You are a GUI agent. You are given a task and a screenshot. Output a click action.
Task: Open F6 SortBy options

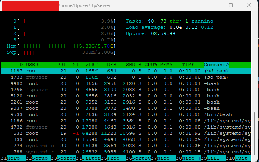(x=138, y=158)
